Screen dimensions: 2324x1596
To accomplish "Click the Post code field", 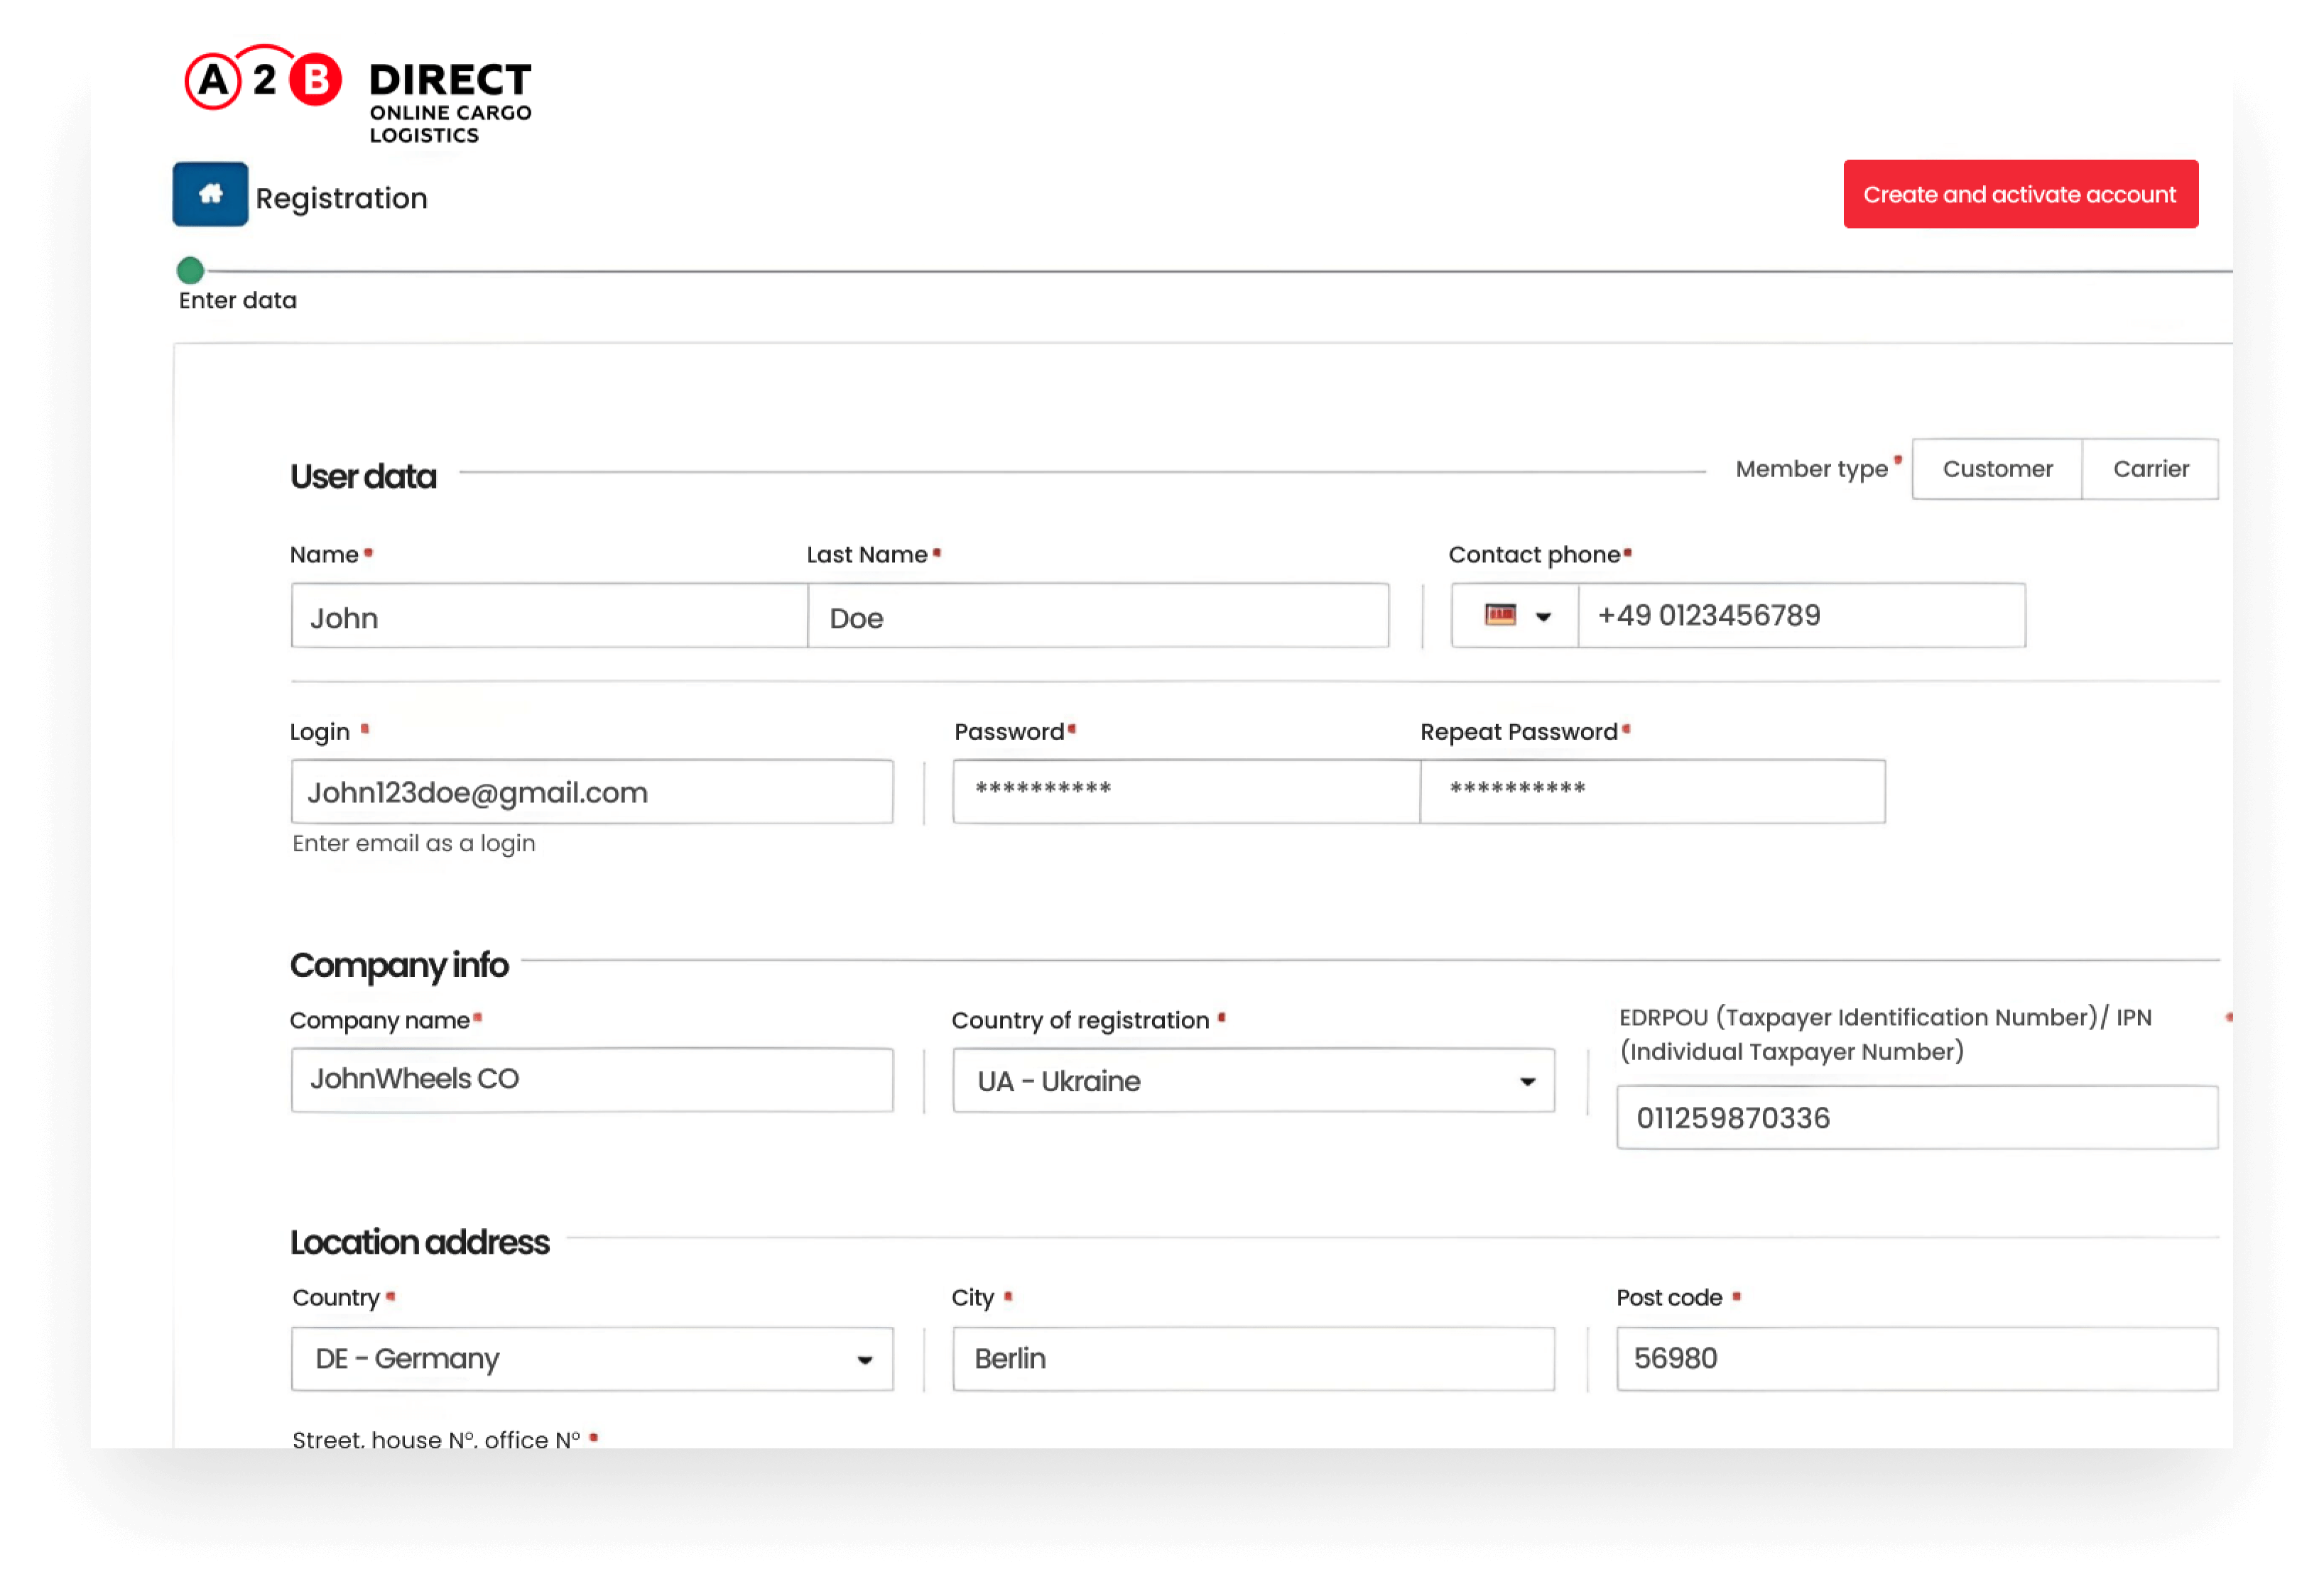I will coord(1917,1359).
